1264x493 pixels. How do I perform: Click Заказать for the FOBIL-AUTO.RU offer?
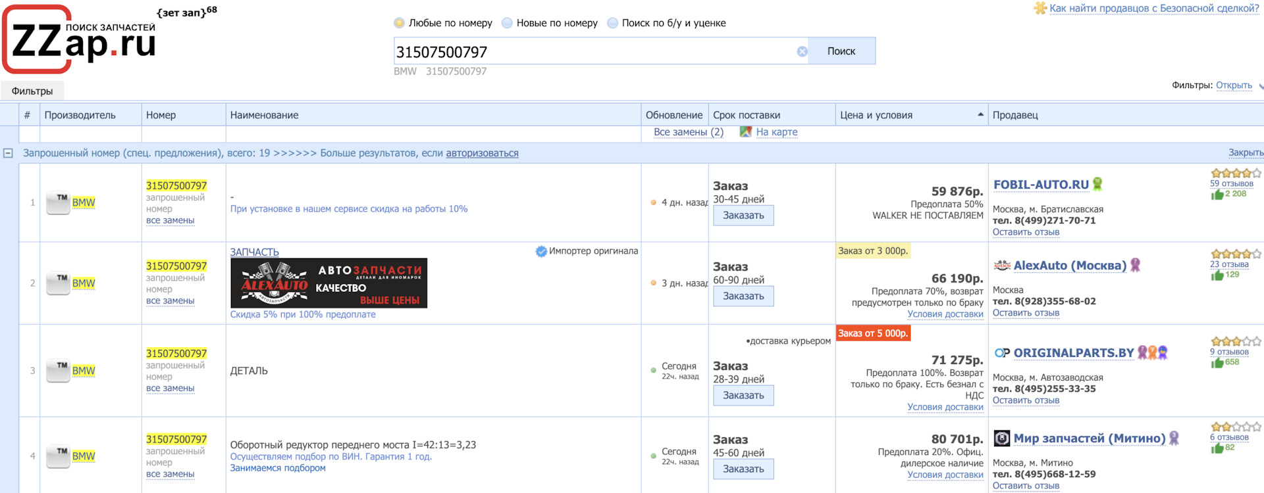click(x=743, y=216)
